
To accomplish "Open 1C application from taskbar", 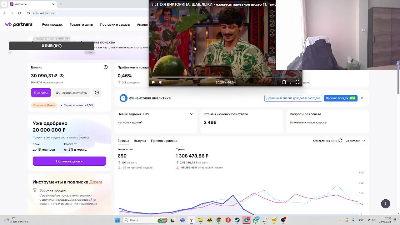I will [274, 220].
